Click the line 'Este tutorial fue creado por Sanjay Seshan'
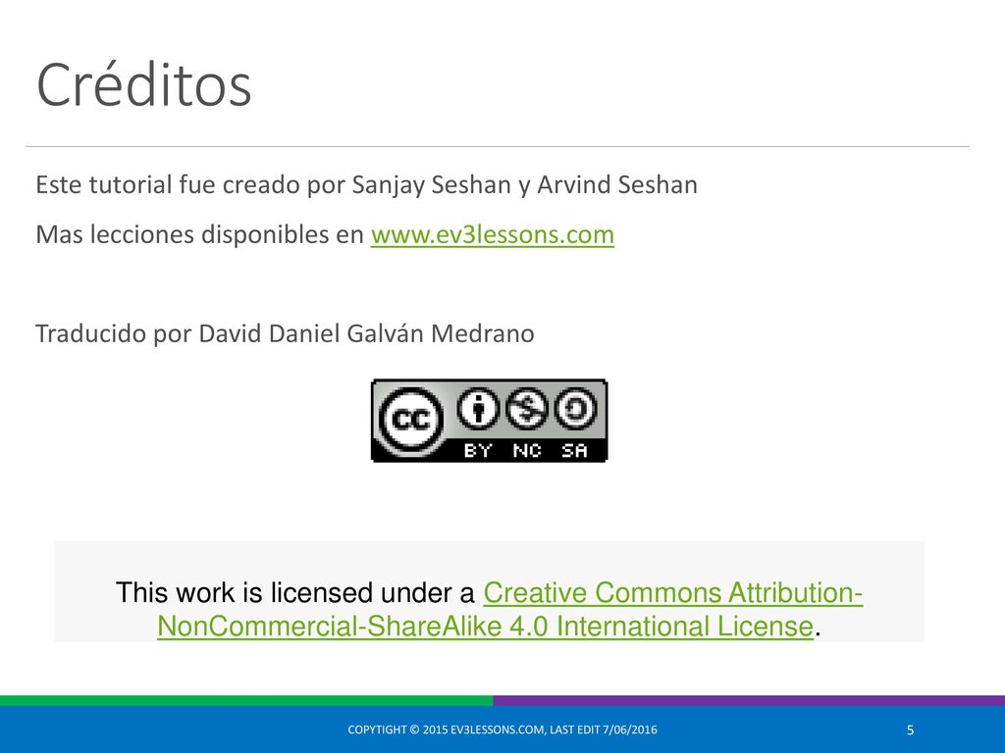Viewport: 1005px width, 753px height. 366,185
